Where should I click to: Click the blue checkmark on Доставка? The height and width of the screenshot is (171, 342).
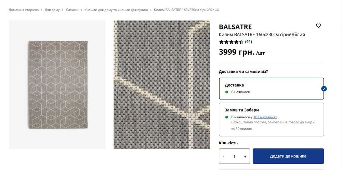coord(324,89)
